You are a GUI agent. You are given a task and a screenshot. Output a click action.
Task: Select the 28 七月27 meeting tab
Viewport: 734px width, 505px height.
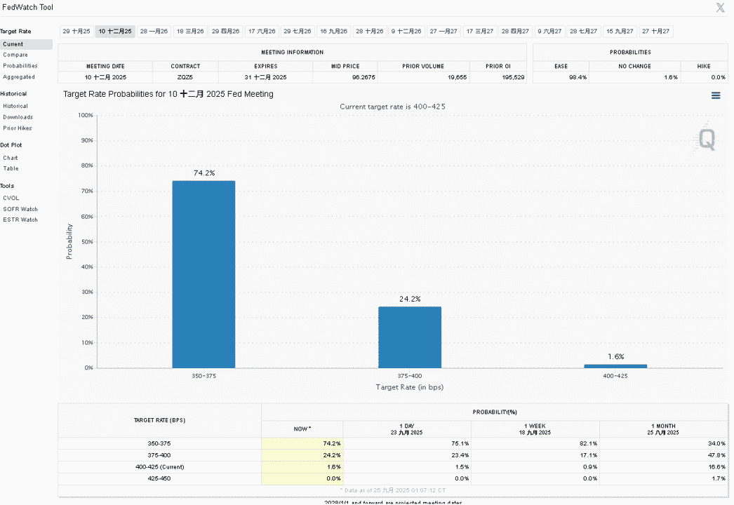pos(583,32)
